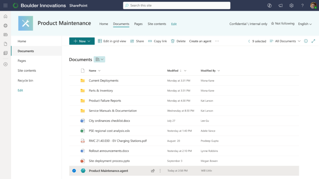This screenshot has width=319, height=179.
Task: Click PDF icon for RMC 21.40.030 file
Action: pos(83,141)
